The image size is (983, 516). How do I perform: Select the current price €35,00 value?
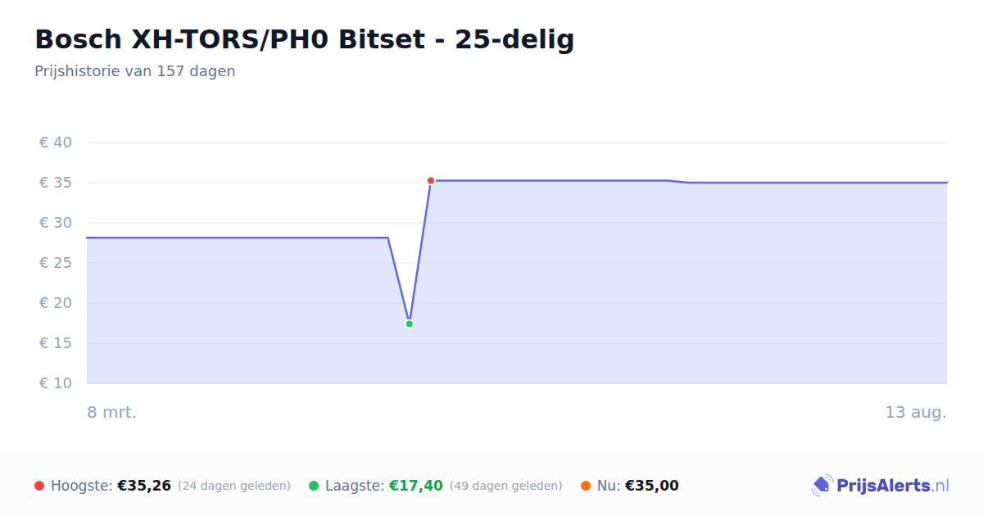[x=652, y=486]
